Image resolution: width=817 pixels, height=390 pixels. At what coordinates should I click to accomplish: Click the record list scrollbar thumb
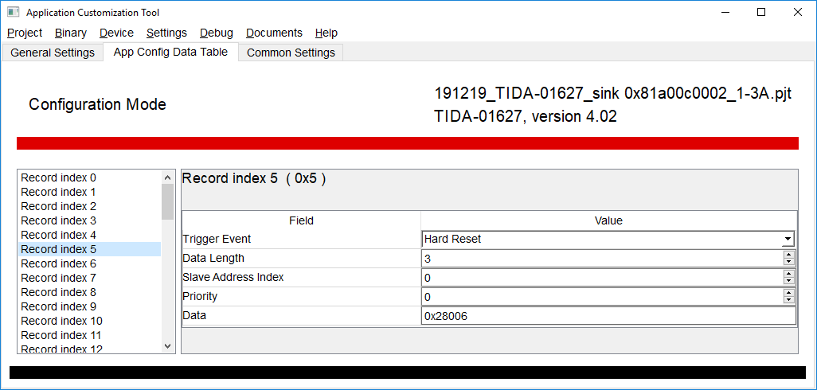[167, 201]
